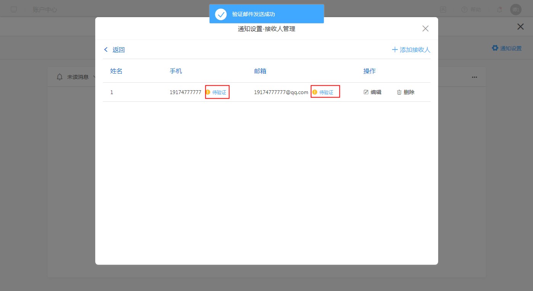Click the trash delete icon for recipient 1

(x=399, y=92)
